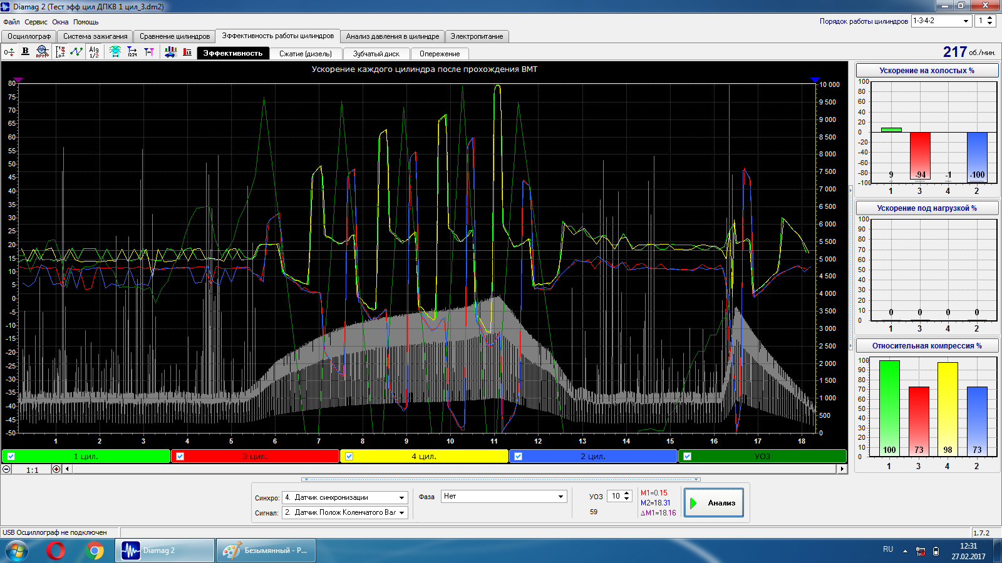Click the dotted splitter above control panel
This screenshot has width=1002, height=563.
(501, 480)
